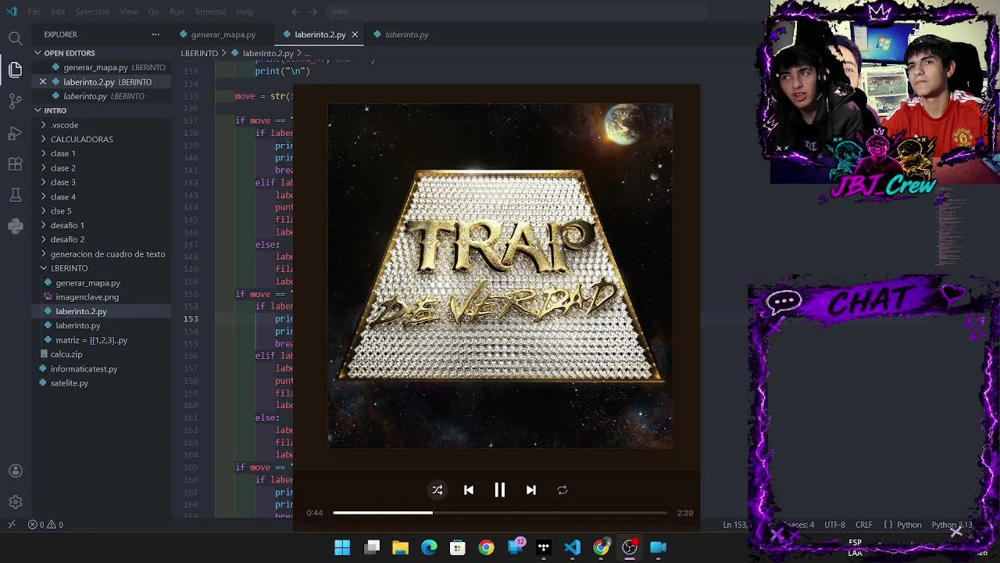Open generar_mapa.py in the LBERINTO folder
Image resolution: width=1000 pixels, height=563 pixels.
tap(102, 283)
